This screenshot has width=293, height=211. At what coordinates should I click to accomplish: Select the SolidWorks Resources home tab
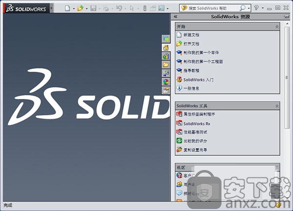pos(166,47)
